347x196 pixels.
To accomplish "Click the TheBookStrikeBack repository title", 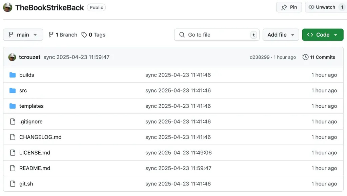I will [49, 7].
